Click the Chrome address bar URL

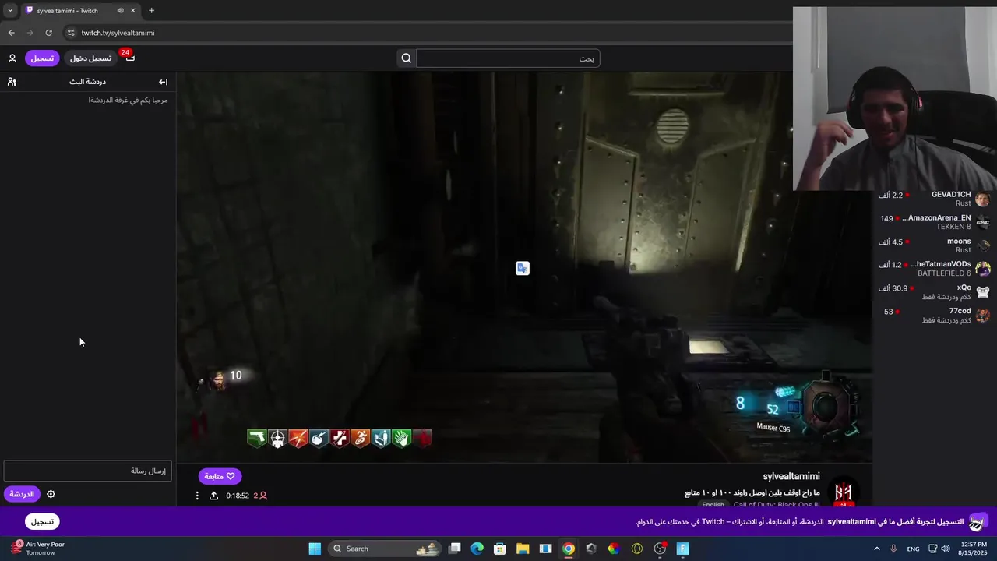(118, 33)
